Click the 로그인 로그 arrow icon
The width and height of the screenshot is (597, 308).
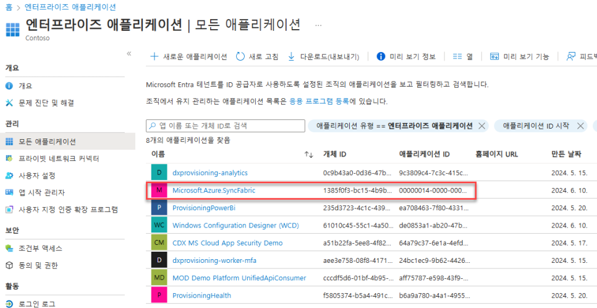pyautogui.click(x=9, y=304)
